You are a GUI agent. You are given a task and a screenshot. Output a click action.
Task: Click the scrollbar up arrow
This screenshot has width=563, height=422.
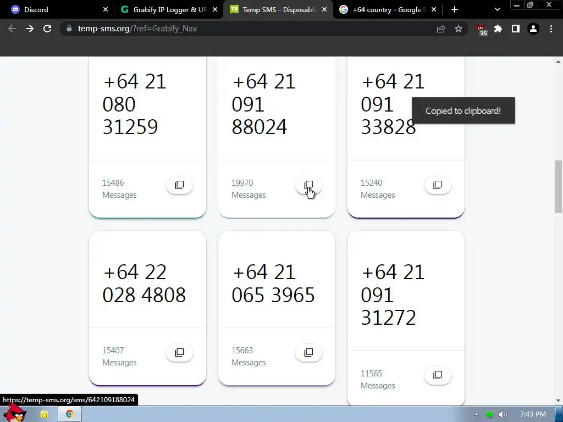click(559, 62)
